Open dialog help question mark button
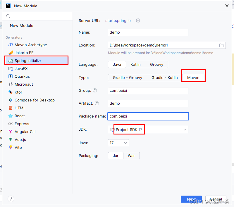 11,199
